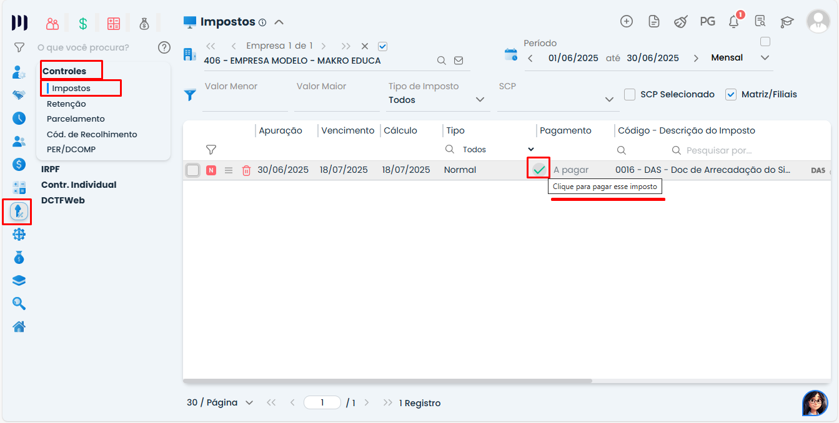Screen dimensions: 839x423
Task: Go to the previous company arrow
Action: click(233, 46)
